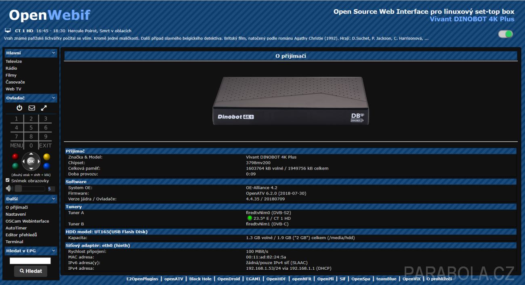Viewport: 525px width, 285px height.
Task: Open the Black Hole footer link
Action: [200, 279]
